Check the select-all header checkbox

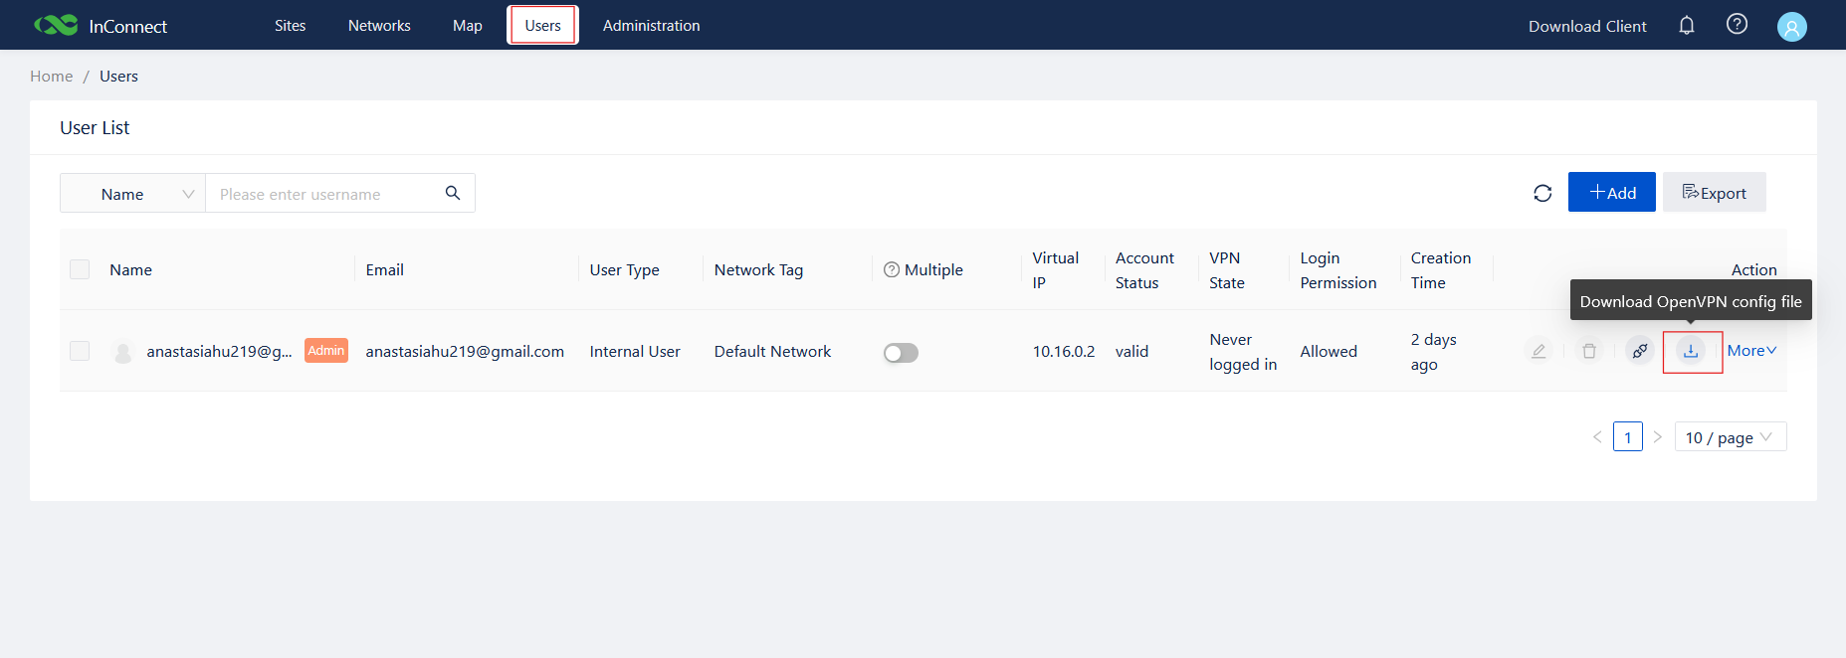pos(80,269)
